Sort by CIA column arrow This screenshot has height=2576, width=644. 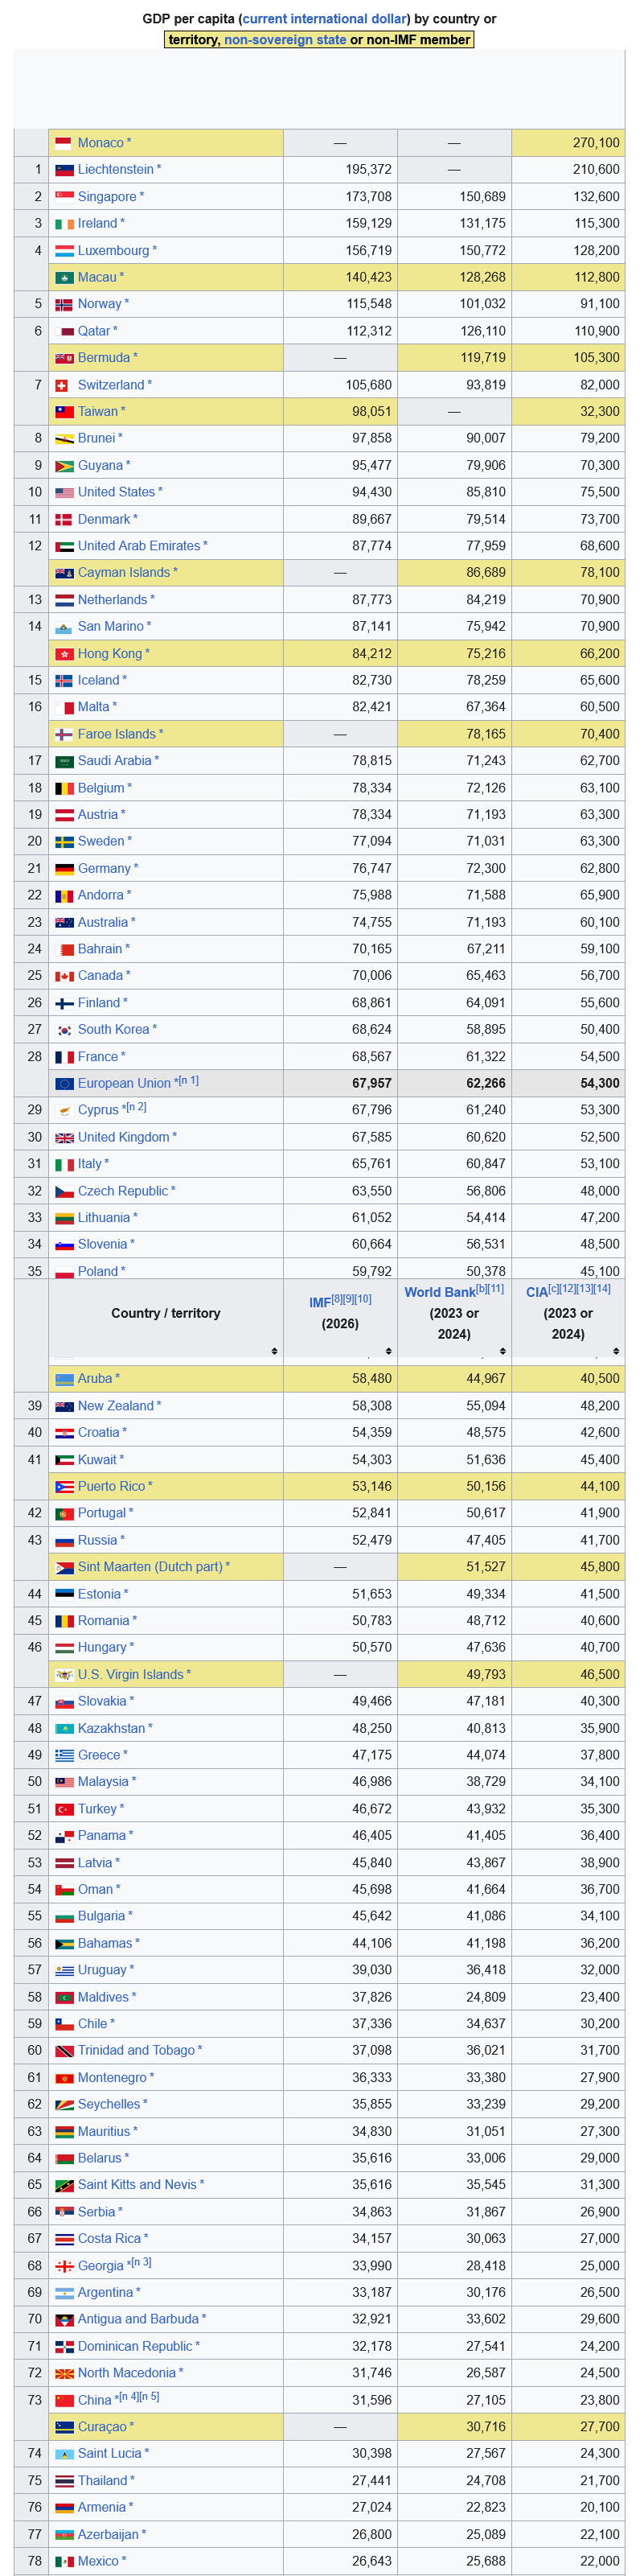click(x=616, y=1351)
